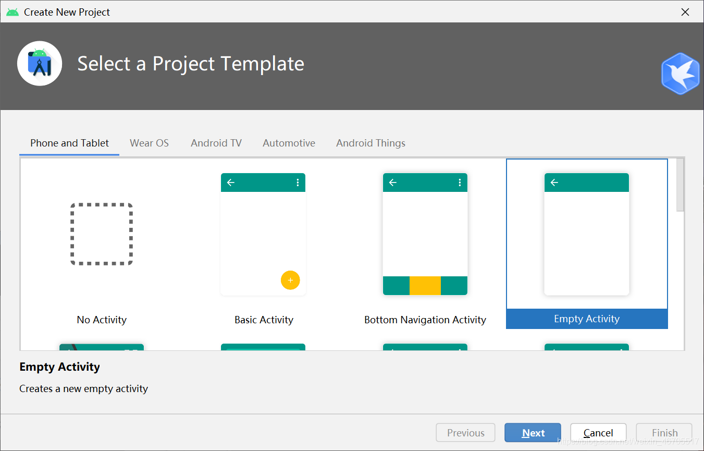Screen dimensions: 704x451
Task: Open the Automotive tab
Action: [x=289, y=143]
